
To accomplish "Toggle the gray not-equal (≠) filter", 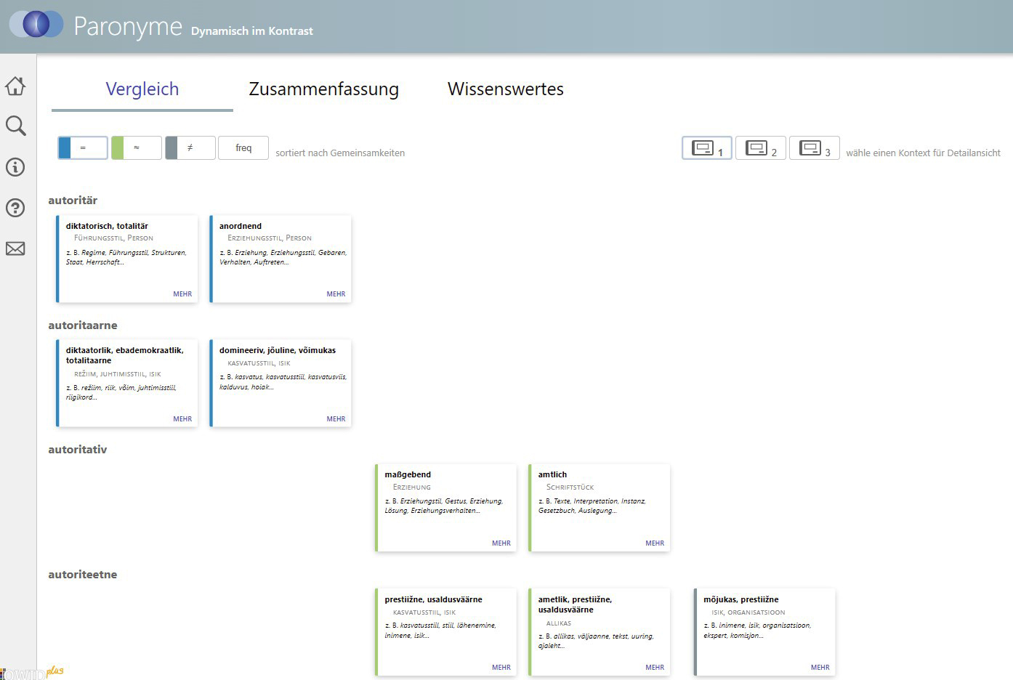I will click(190, 147).
